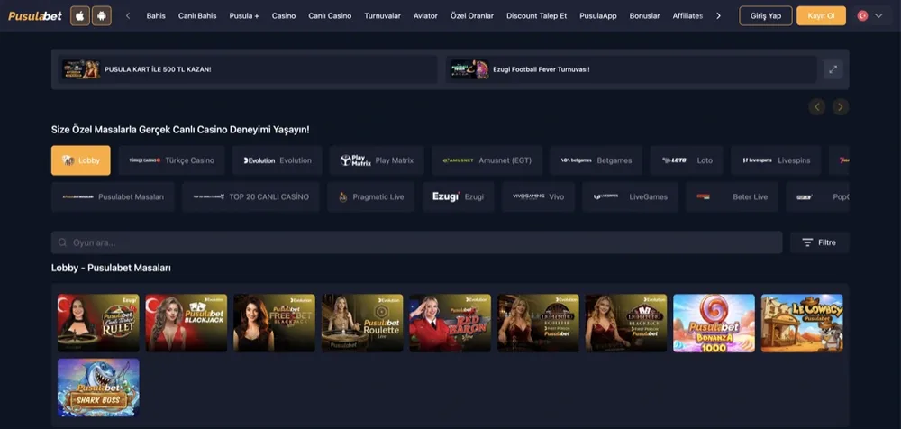Select the Beter Live provider tab
Image resolution: width=901 pixels, height=429 pixels.
[x=732, y=196]
